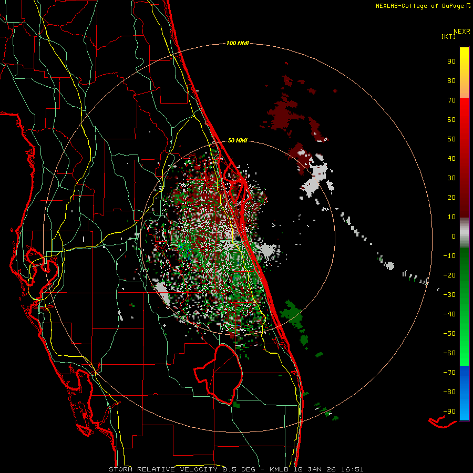Click the -40 value on the velocity scale

[449, 314]
